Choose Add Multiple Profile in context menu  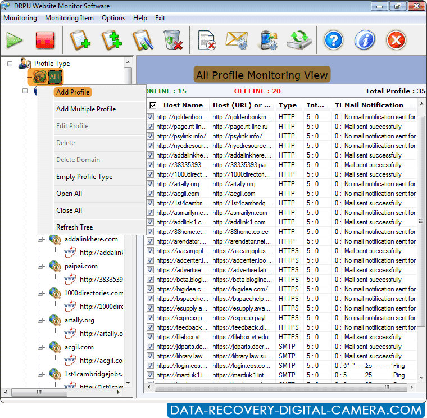click(86, 109)
